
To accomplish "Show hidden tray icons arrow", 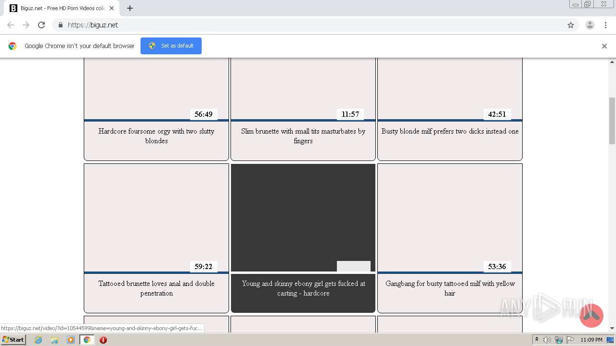I will point(537,340).
